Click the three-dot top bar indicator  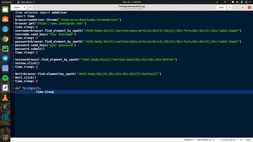click(217, 2)
